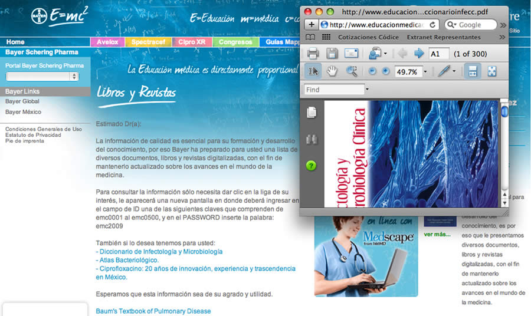531x316 pixels.
Task: Click the green 'ver más...' link
Action: (x=437, y=234)
